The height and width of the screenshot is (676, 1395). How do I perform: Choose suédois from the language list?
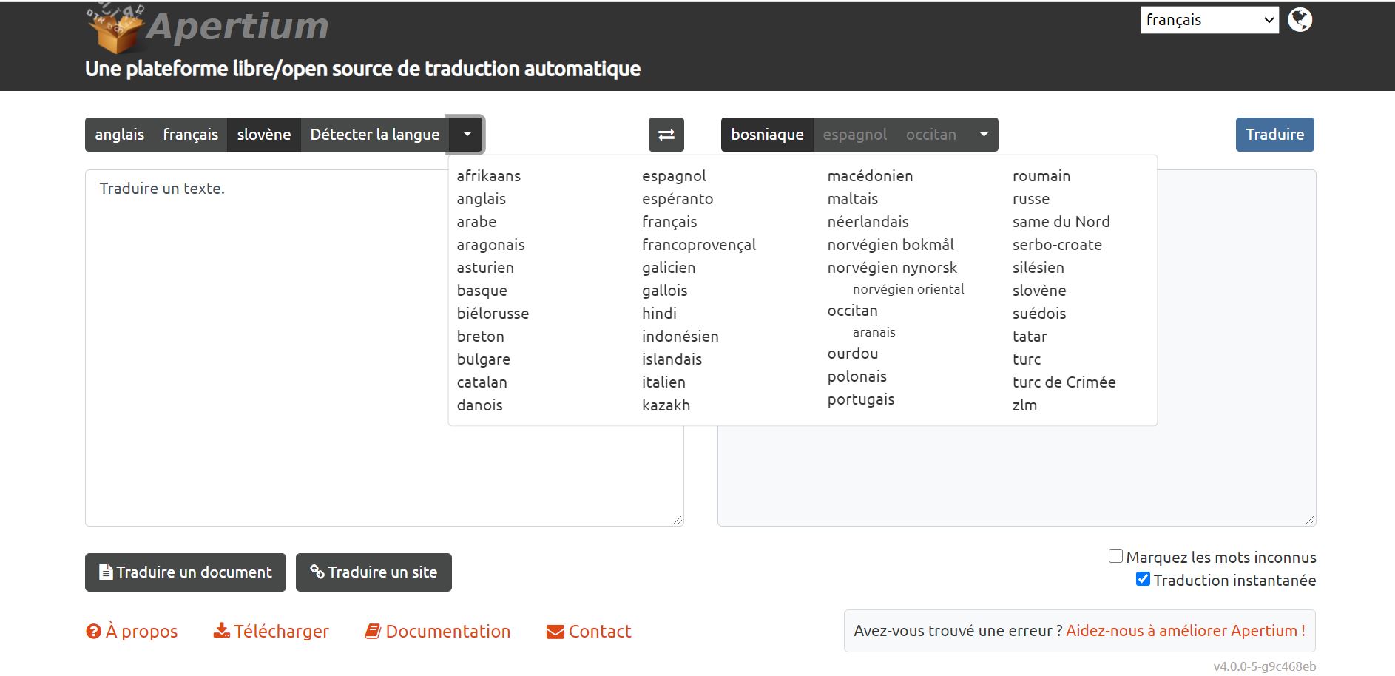pos(1039,314)
